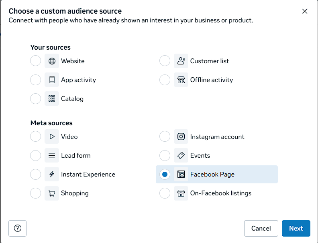The height and width of the screenshot is (243, 318).
Task: Click the App activity phone icon
Action: (x=52, y=80)
